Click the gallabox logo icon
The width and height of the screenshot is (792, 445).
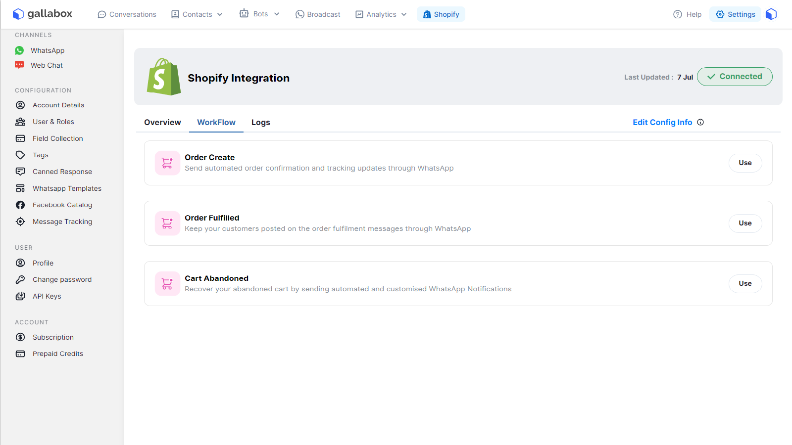pyautogui.click(x=18, y=14)
